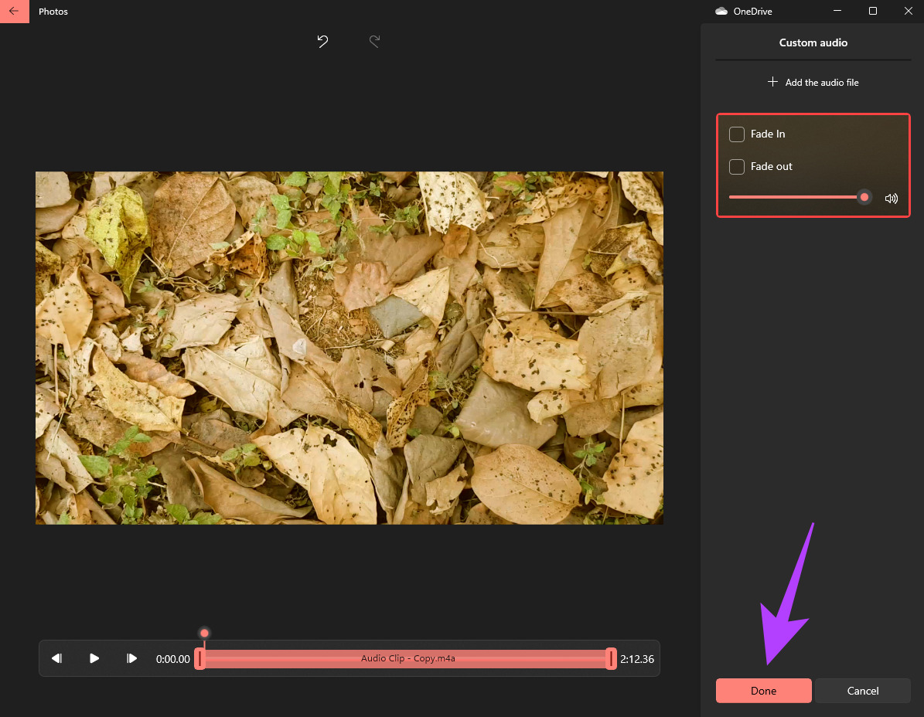Click the volume speaker icon

point(892,198)
